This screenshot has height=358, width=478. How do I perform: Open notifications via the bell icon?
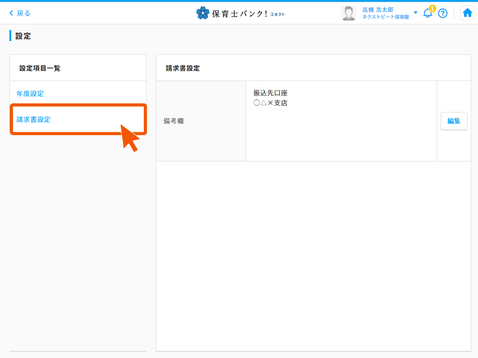click(x=427, y=13)
